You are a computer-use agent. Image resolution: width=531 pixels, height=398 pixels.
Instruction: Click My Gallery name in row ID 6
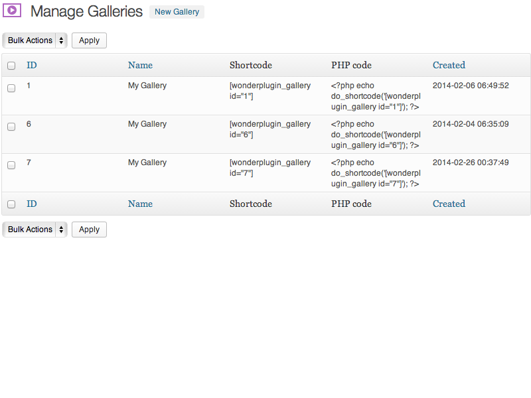tap(147, 124)
